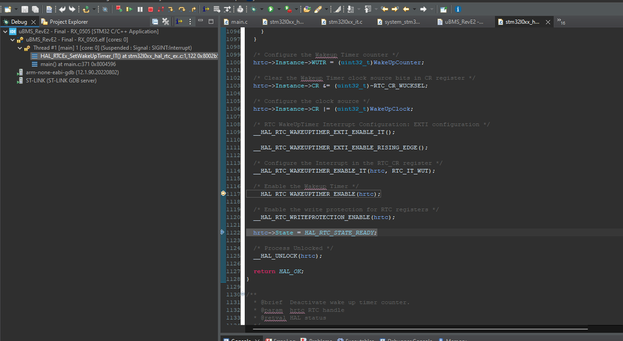Open the Debug view three-dot menu
This screenshot has width=623, height=341.
(191, 22)
